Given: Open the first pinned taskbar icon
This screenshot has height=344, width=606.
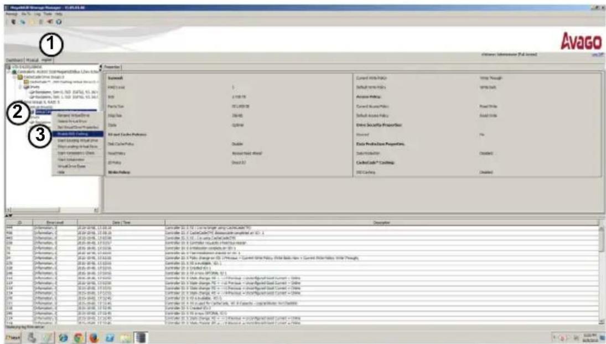Looking at the screenshot, I should [32, 338].
